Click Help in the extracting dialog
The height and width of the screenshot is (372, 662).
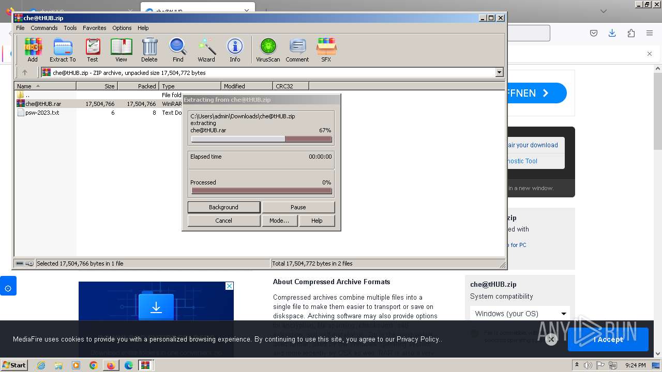[x=317, y=221]
